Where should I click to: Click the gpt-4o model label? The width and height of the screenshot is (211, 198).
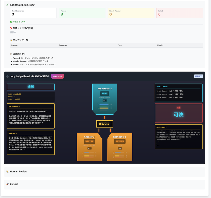pyautogui.click(x=120, y=145)
